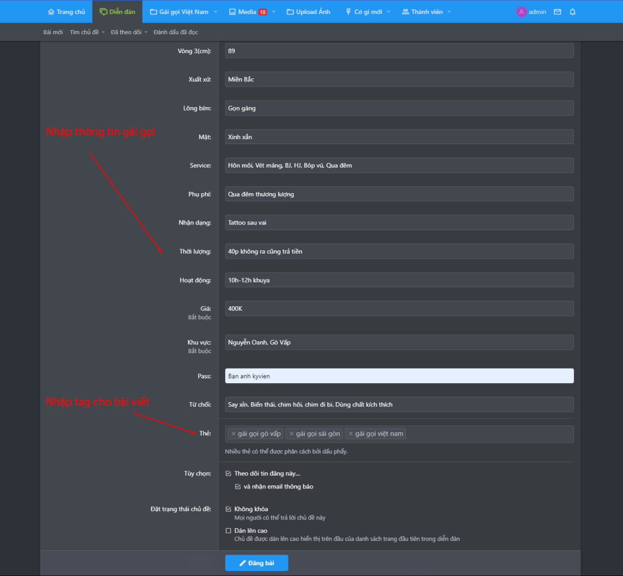623x576 pixels.
Task: Expand the Thành viên dropdown arrow
Action: [449, 12]
